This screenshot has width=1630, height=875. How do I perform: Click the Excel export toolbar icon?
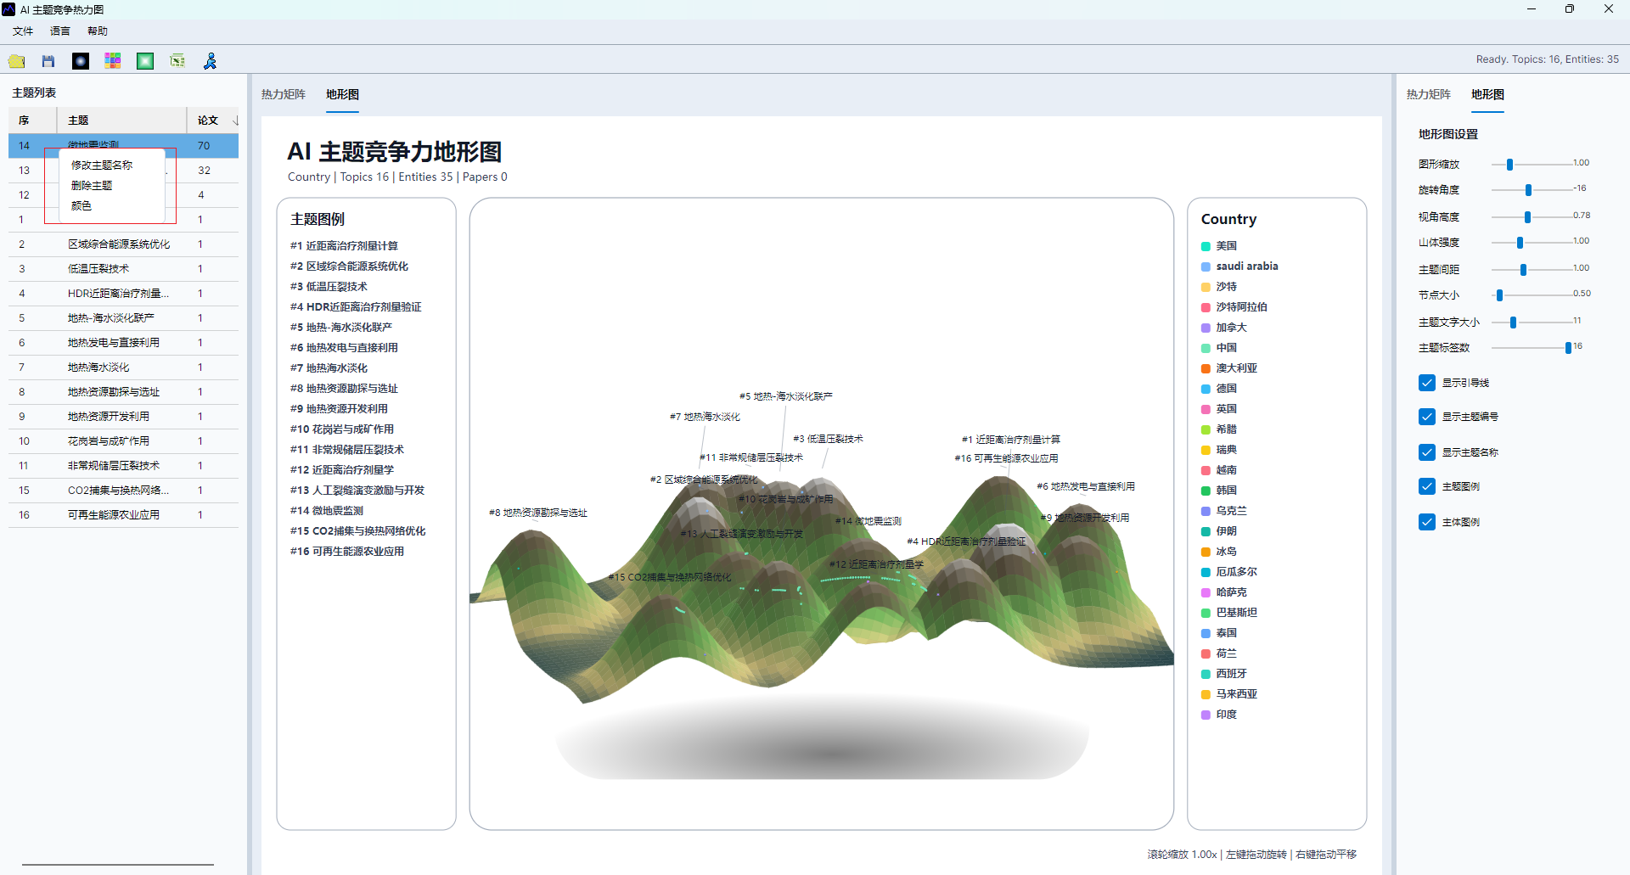pyautogui.click(x=177, y=61)
